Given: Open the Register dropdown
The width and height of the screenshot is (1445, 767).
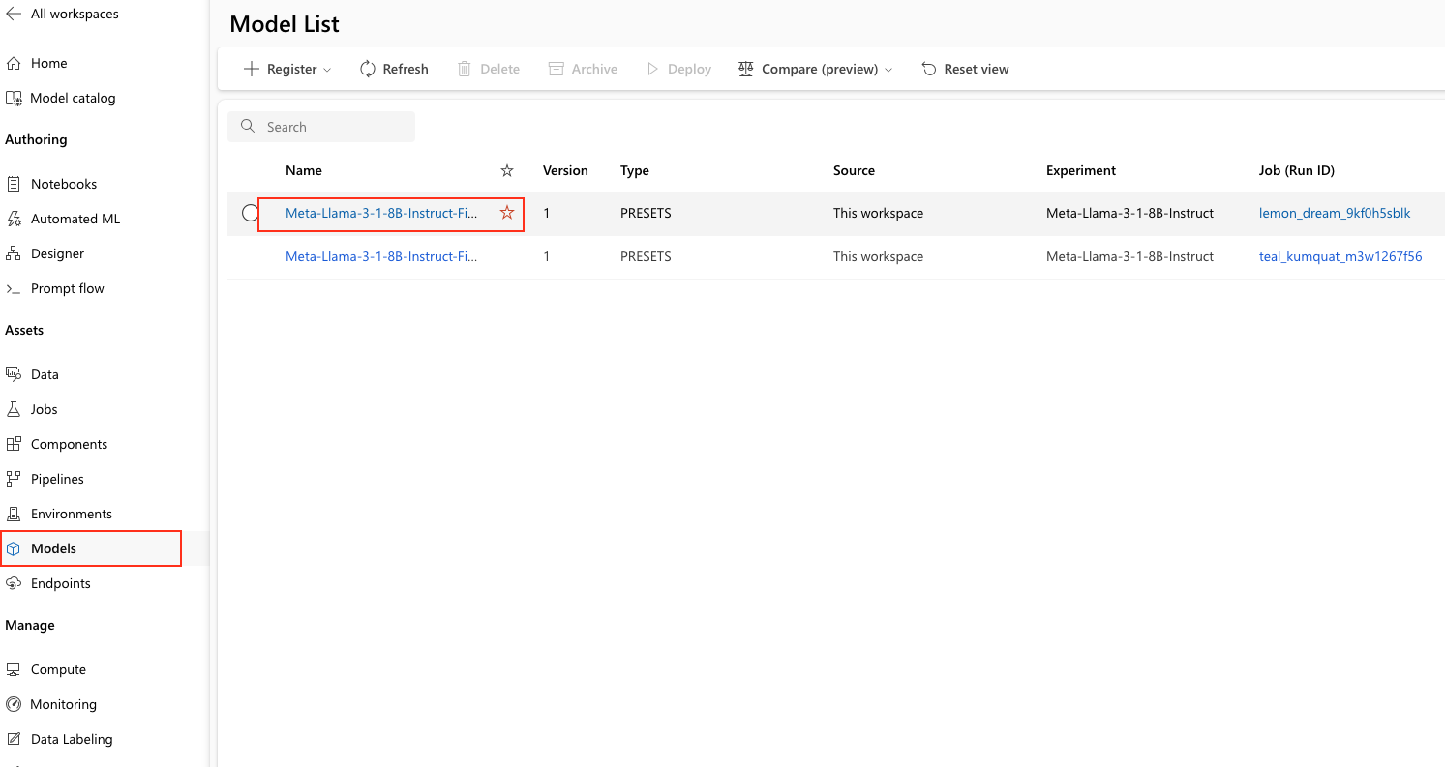Looking at the screenshot, I should (x=287, y=69).
